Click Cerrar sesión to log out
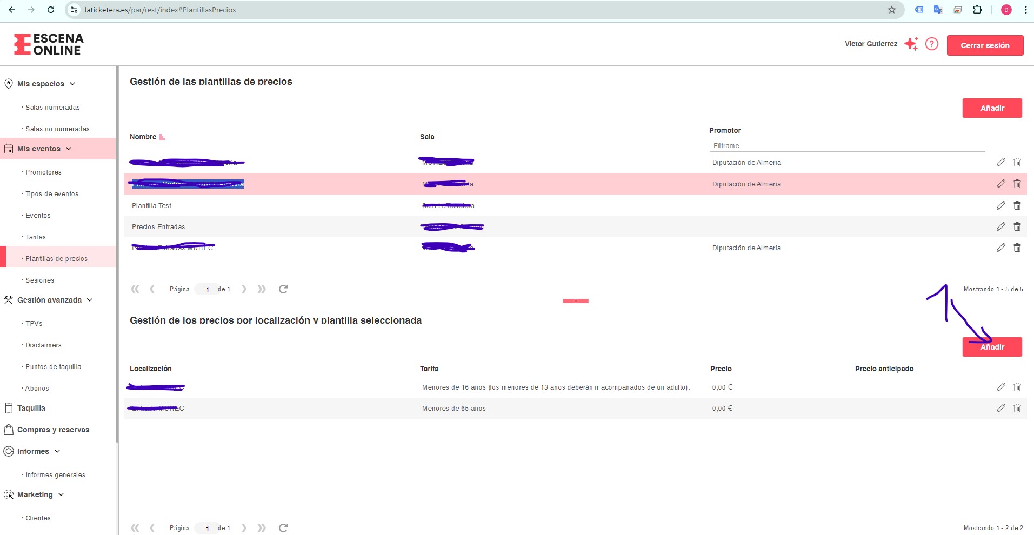The image size is (1034, 535). tap(985, 45)
